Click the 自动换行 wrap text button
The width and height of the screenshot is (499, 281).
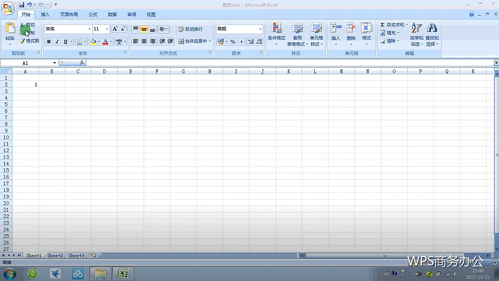pos(190,29)
